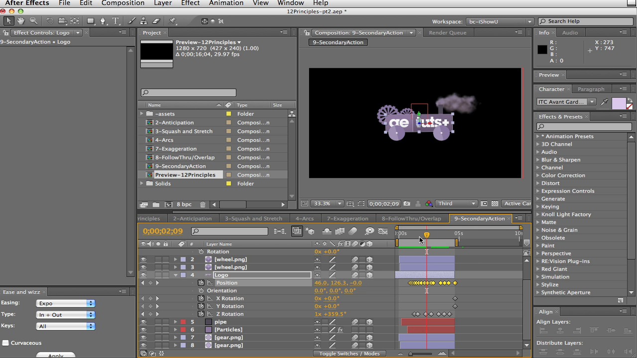This screenshot has height=358, width=637.
Task: Enable the Curvaceous checkbox
Action: click(x=5, y=343)
